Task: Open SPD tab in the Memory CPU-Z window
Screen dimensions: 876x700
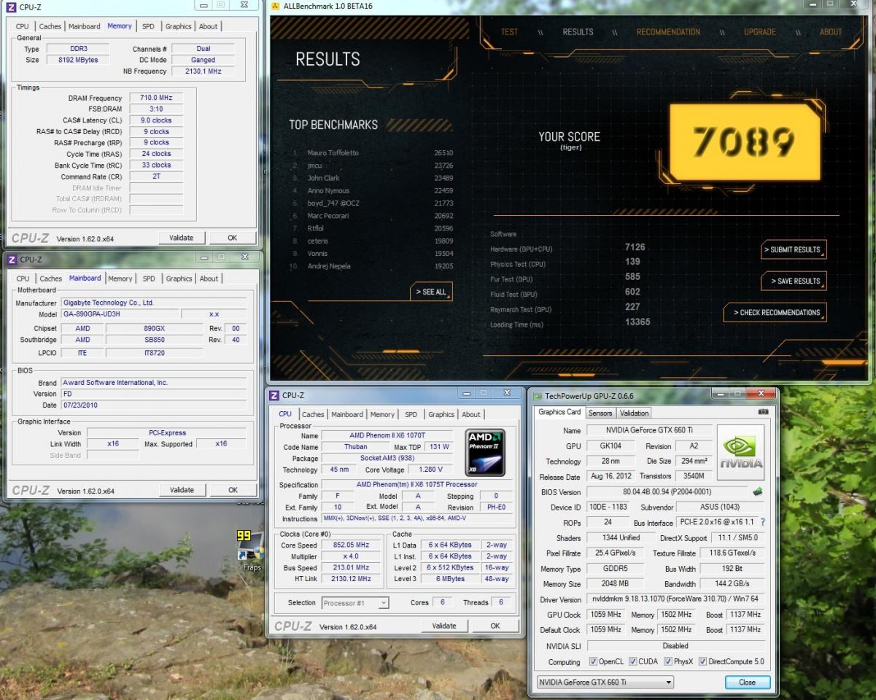Action: pyautogui.click(x=148, y=26)
